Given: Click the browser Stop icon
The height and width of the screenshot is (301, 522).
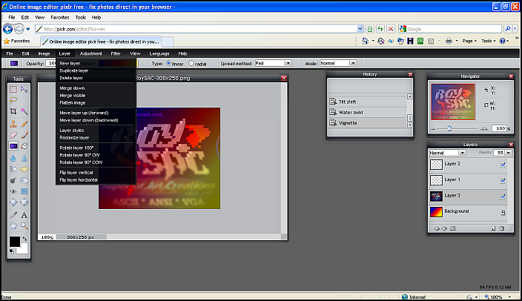Looking at the screenshot, I should (x=391, y=29).
